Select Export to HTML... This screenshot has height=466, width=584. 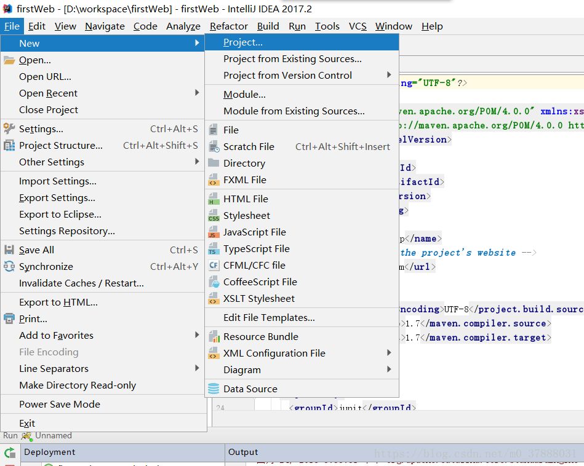(x=103, y=302)
